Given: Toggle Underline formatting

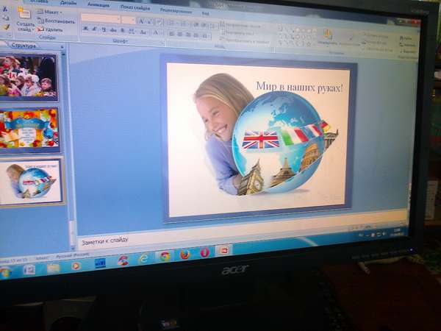Looking at the screenshot, I should click(x=104, y=29).
